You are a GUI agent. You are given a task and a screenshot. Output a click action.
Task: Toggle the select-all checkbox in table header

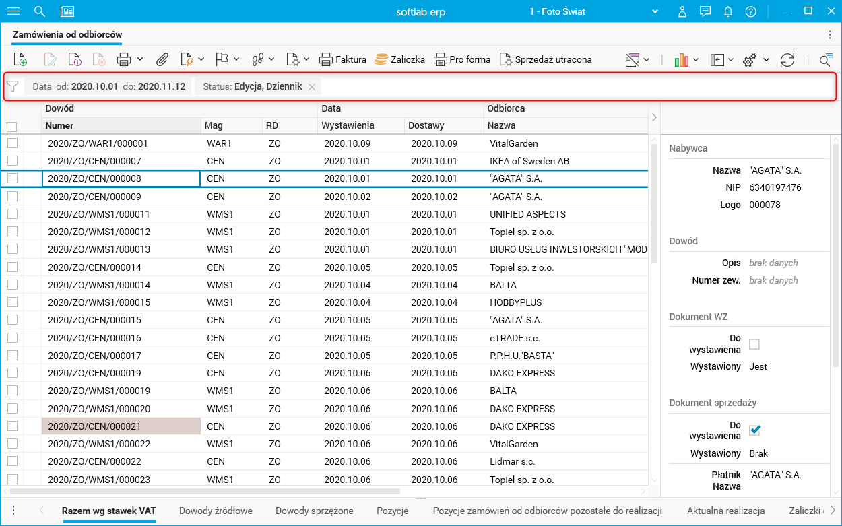click(x=12, y=126)
